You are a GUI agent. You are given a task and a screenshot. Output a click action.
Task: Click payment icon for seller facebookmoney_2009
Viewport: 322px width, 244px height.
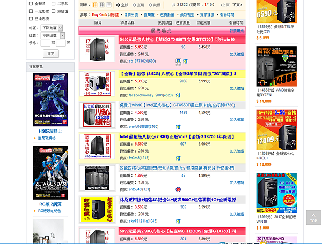point(178,95)
